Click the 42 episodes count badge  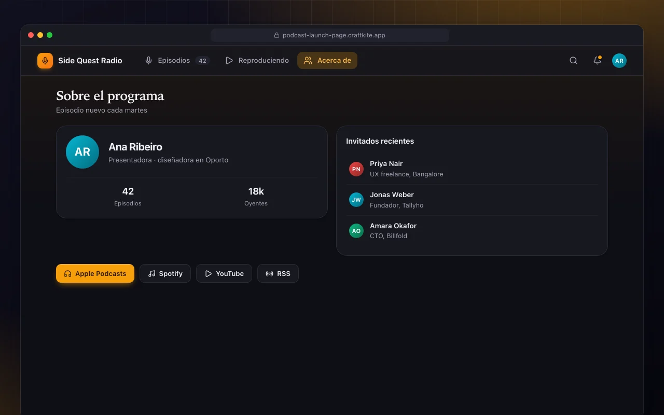tap(202, 61)
